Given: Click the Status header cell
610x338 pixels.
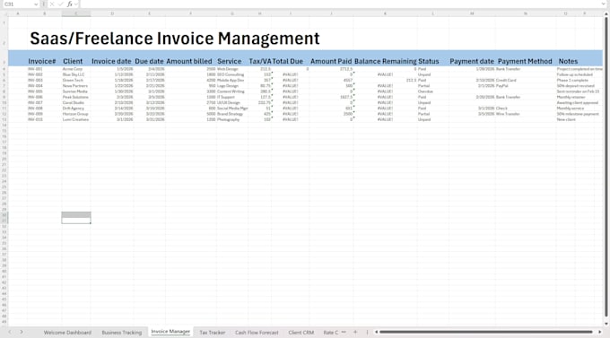Looking at the screenshot, I should tap(428, 62).
